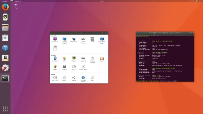The height and width of the screenshot is (114, 203).
Task: Select the Terminal icon in dock
Action: 5,78
